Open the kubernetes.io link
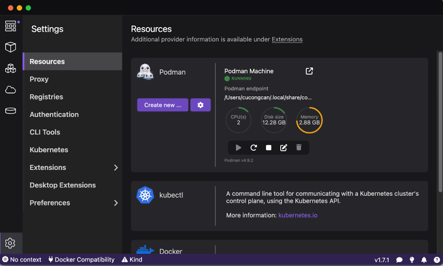This screenshot has height=266, width=443. tap(298, 215)
